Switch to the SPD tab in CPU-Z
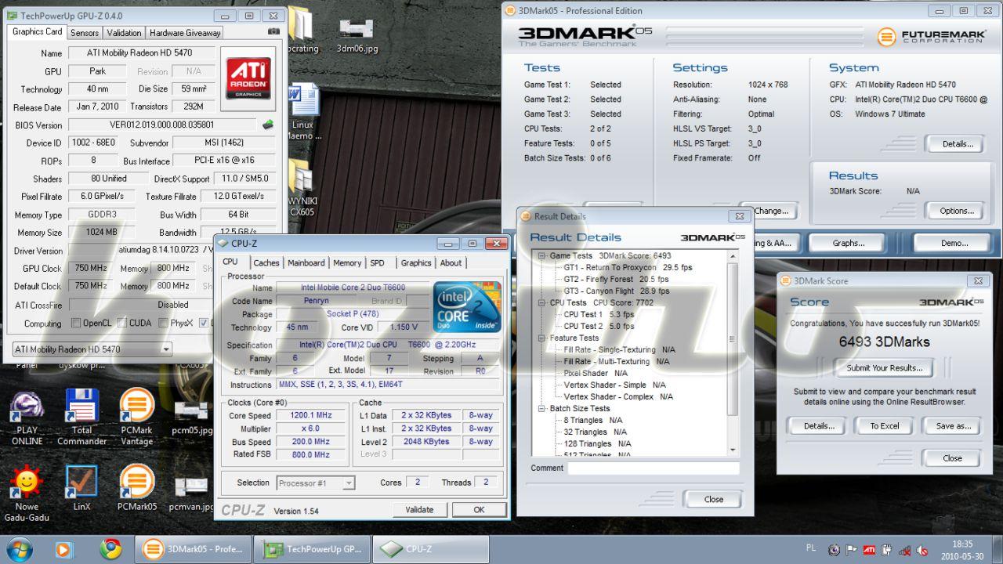The width and height of the screenshot is (1003, 564). click(378, 263)
